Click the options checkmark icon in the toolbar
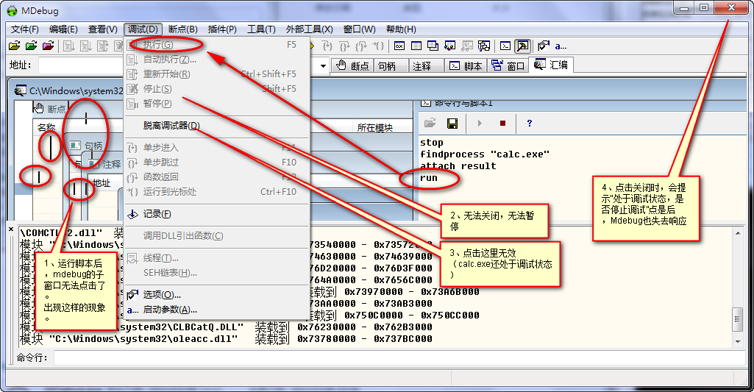754x392 pixels. click(x=544, y=46)
